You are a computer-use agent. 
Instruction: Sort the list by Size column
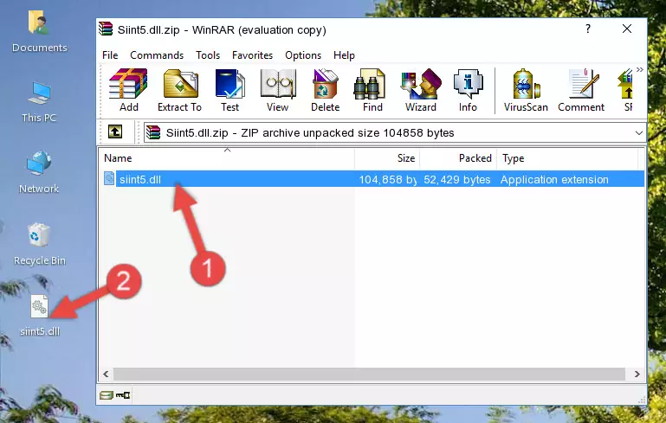pyautogui.click(x=387, y=158)
